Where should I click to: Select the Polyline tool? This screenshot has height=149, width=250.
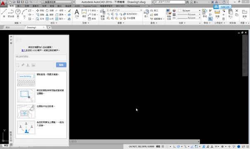click(x=11, y=12)
